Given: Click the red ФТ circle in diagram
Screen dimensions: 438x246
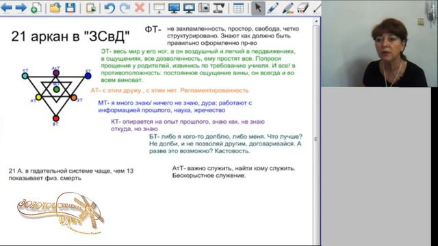Looking at the screenshot, I should (x=56, y=118).
